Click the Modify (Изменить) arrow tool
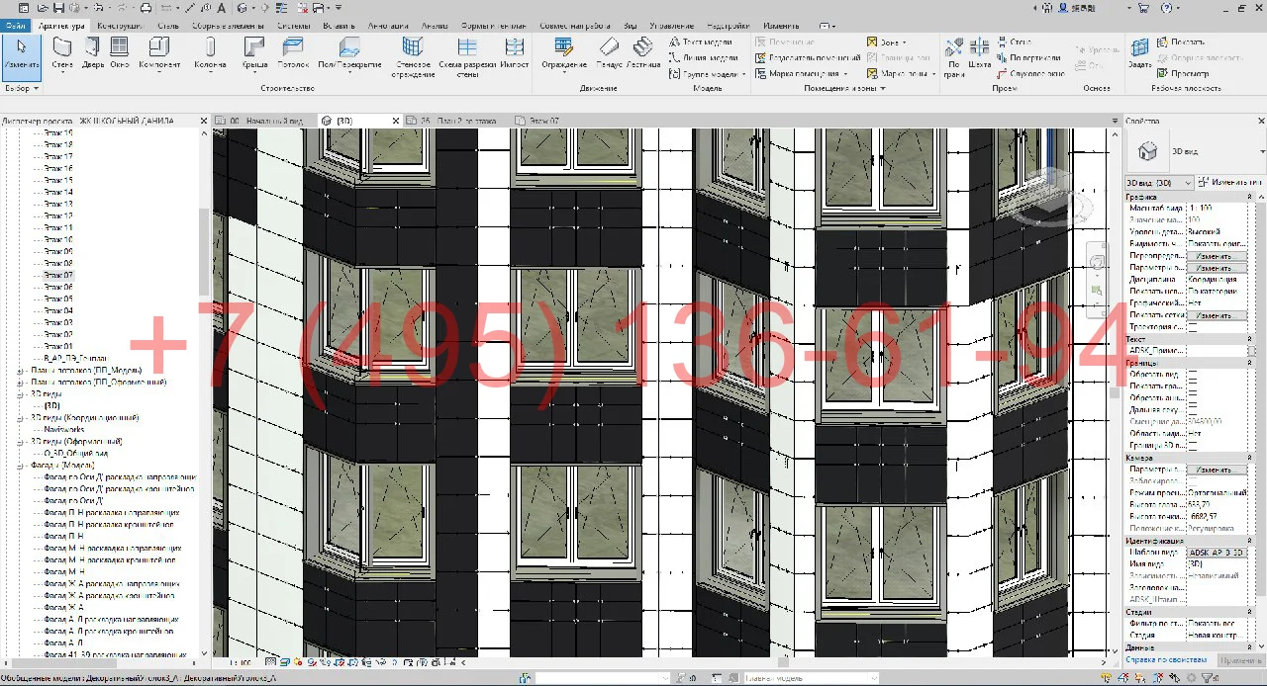1267x686 pixels. click(22, 56)
